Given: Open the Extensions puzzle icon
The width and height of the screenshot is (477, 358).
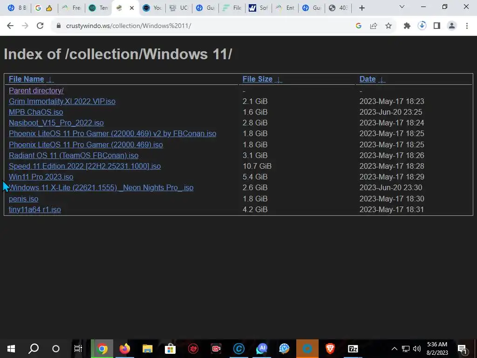Looking at the screenshot, I should (x=407, y=26).
